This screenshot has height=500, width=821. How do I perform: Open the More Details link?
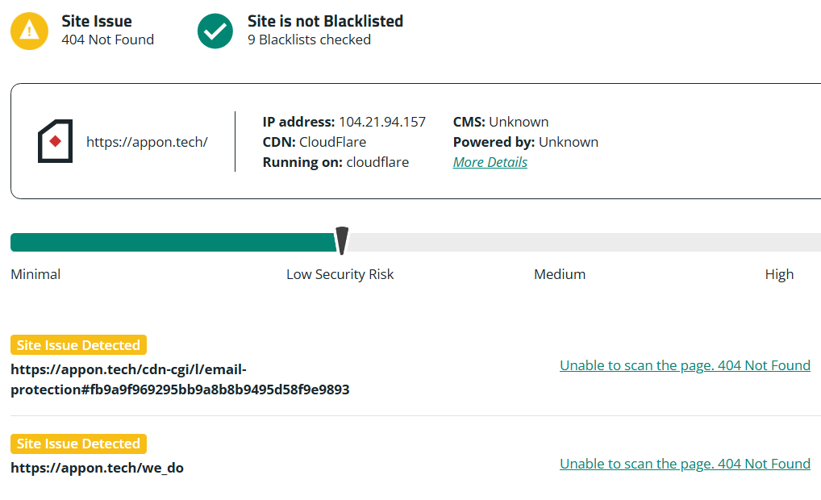[490, 162]
